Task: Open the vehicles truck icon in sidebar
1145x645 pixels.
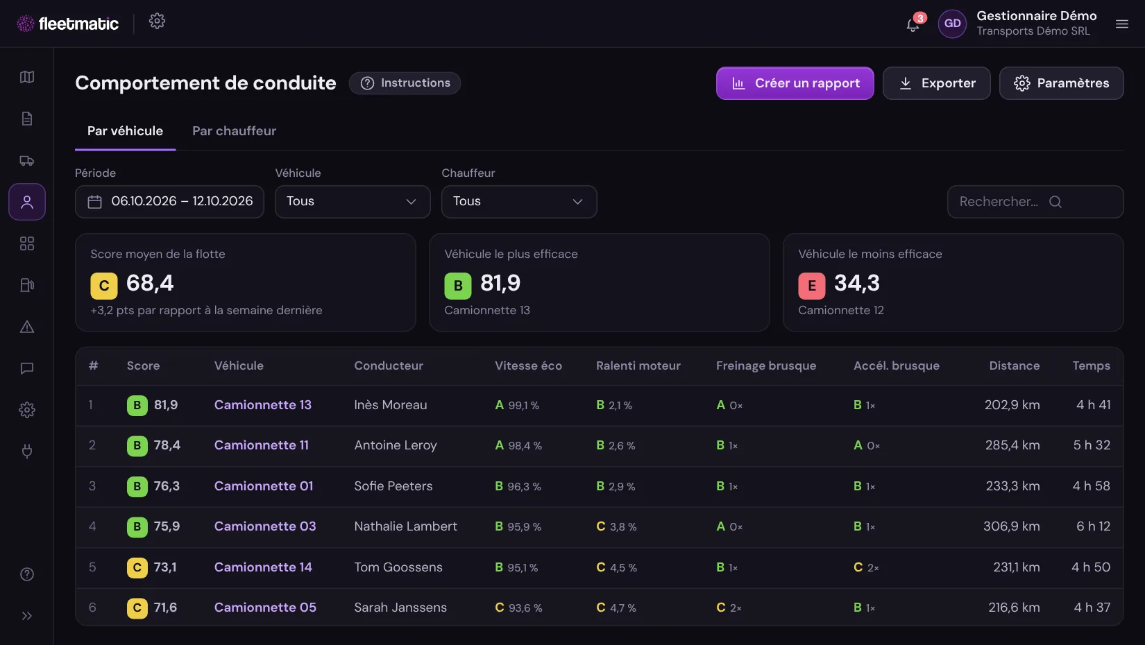Action: tap(27, 160)
